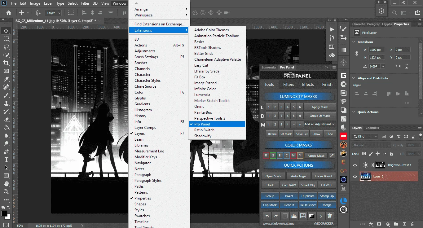The image size is (423, 228).
Task: Select the Brush tool in the left toolbar
Action: pyautogui.click(x=6, y=95)
